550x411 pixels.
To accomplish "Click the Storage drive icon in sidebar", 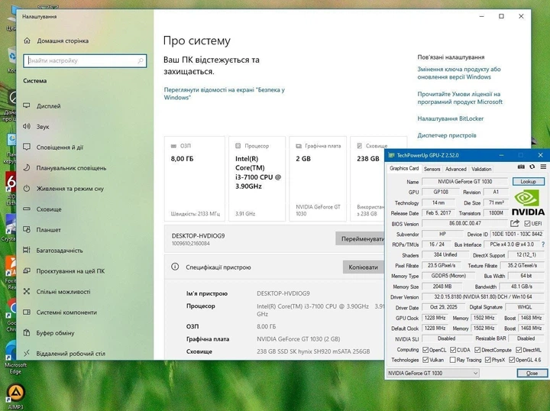I will (27, 209).
